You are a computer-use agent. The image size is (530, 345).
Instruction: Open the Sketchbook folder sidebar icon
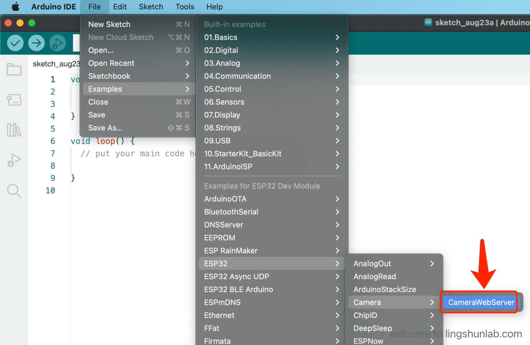(x=14, y=69)
